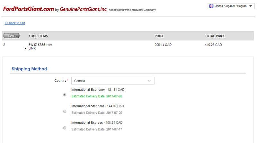Click the LINK item description

32,48
